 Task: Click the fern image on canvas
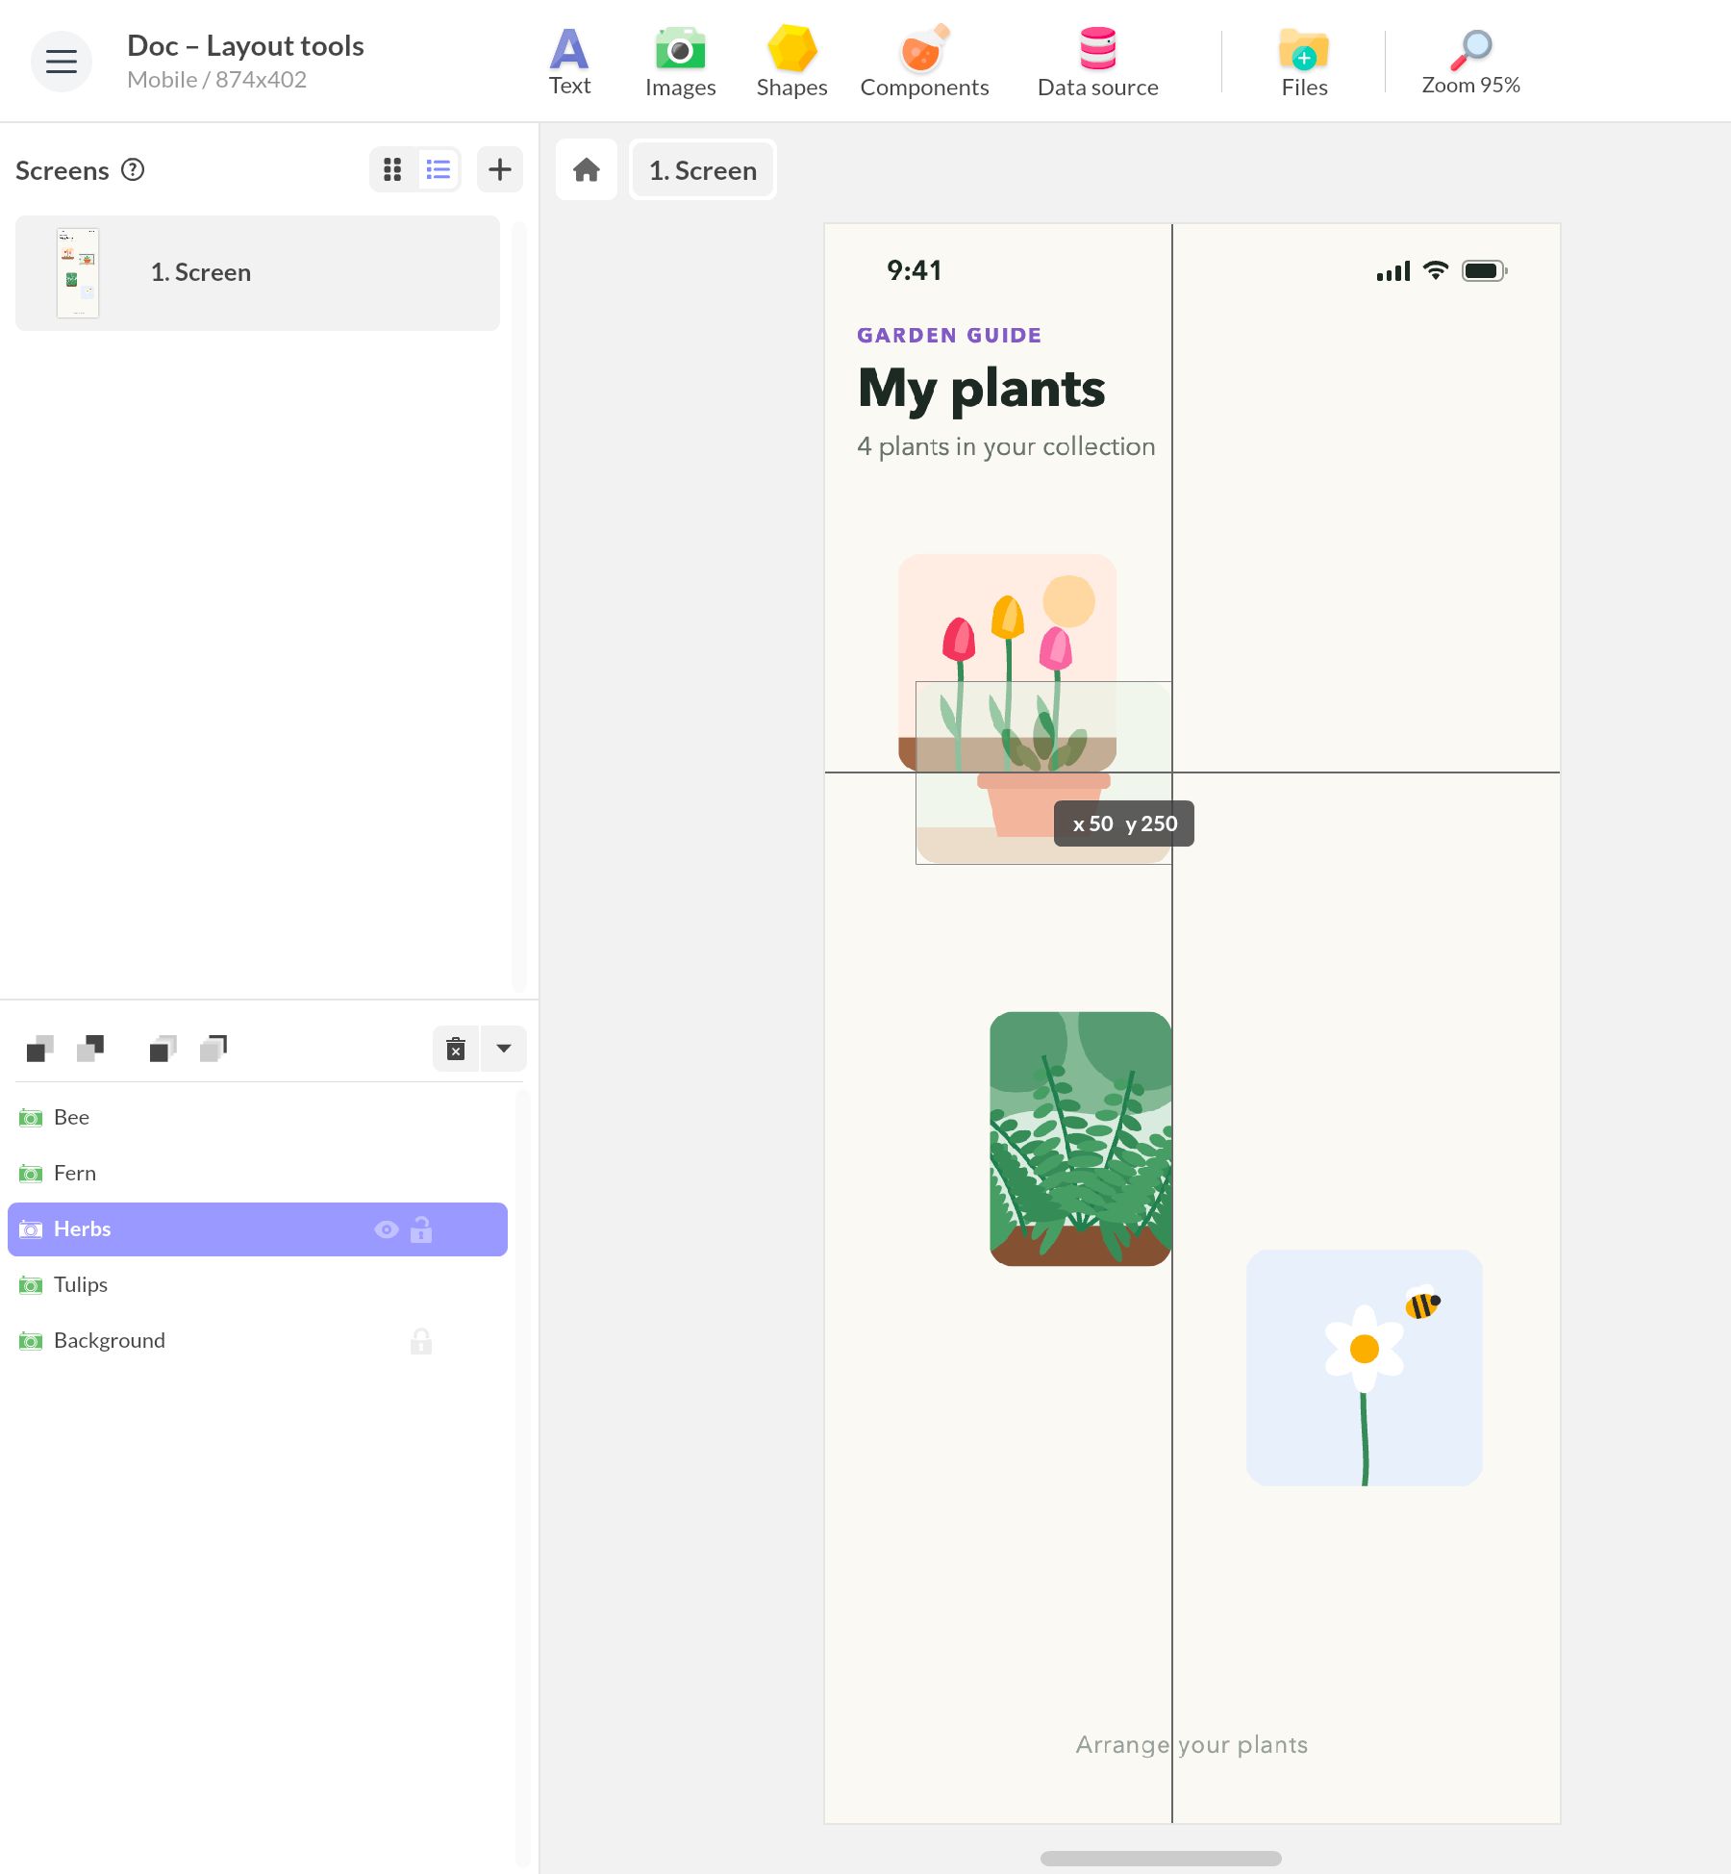[x=1081, y=1139]
